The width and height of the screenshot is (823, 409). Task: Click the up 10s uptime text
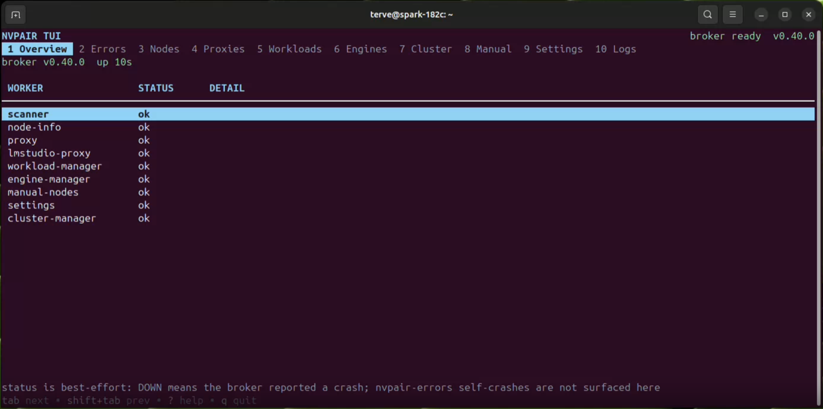pyautogui.click(x=114, y=62)
